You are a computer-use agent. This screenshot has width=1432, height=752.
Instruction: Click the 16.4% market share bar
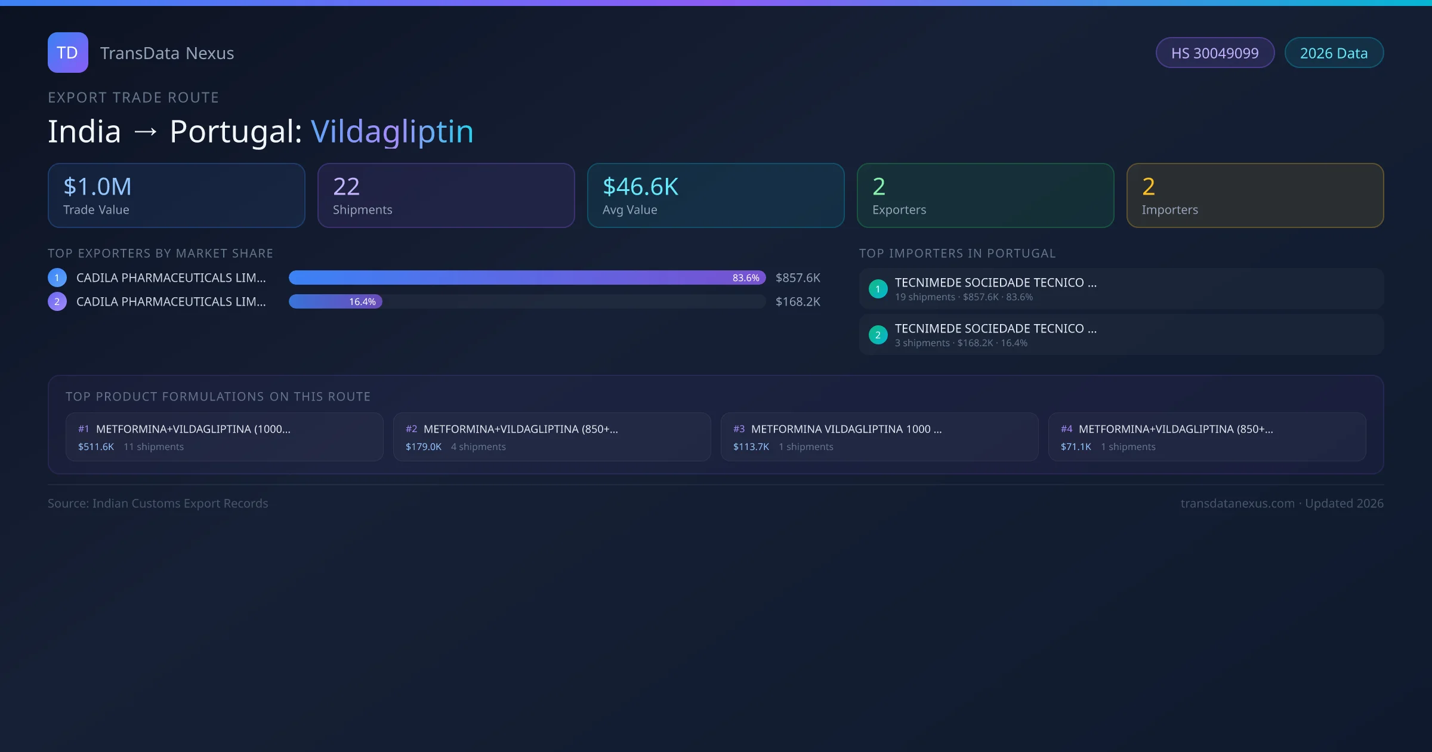coord(335,301)
